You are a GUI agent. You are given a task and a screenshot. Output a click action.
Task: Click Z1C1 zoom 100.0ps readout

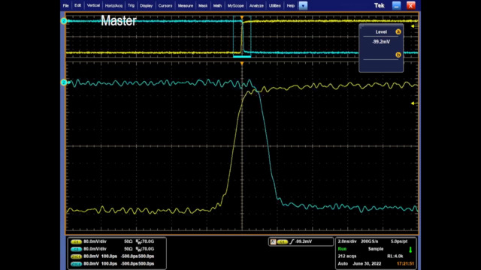tap(109, 256)
